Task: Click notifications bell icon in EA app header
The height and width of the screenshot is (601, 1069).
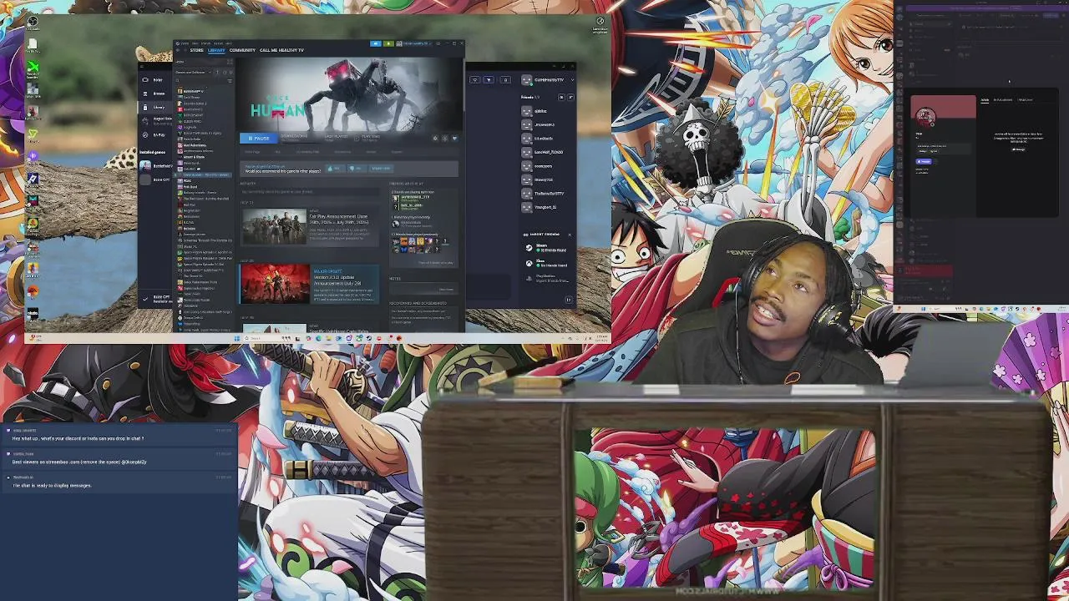Action: 505,80
